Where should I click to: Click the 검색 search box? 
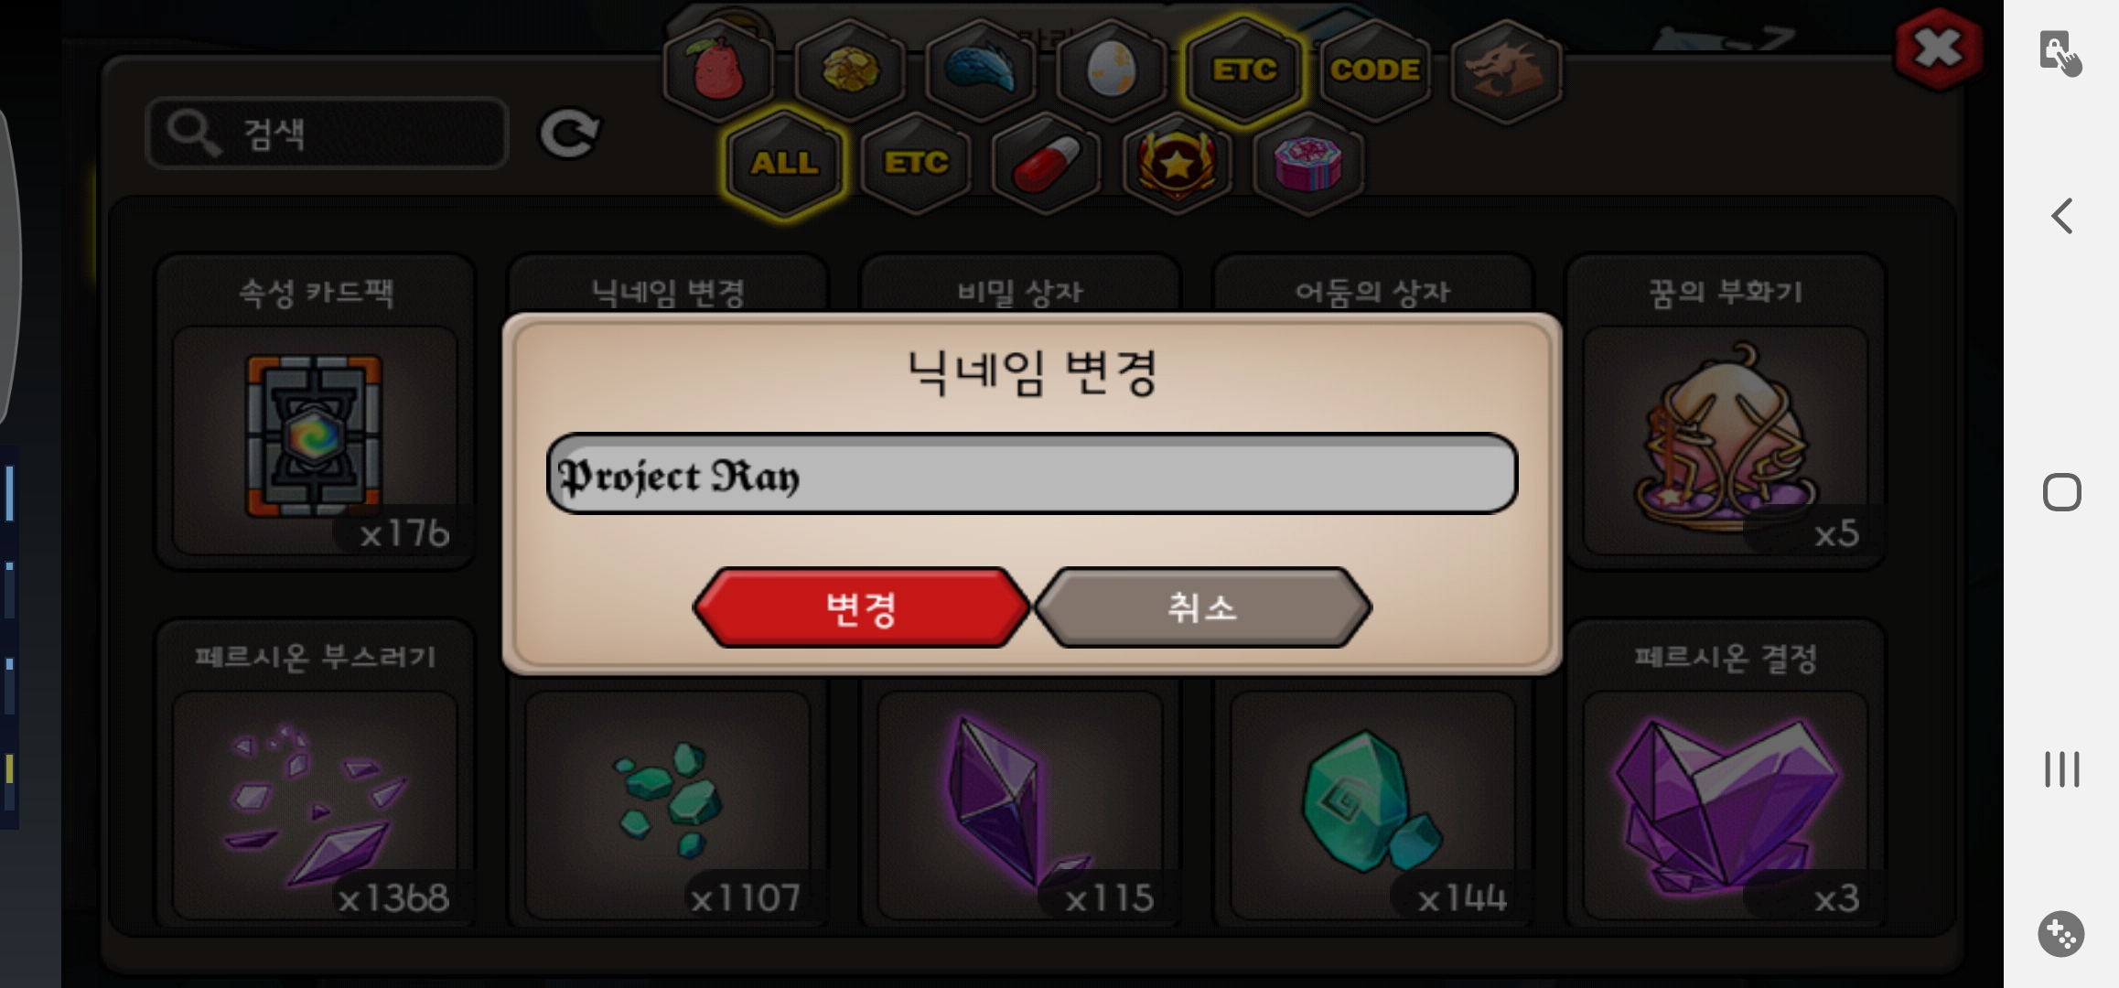click(x=327, y=134)
